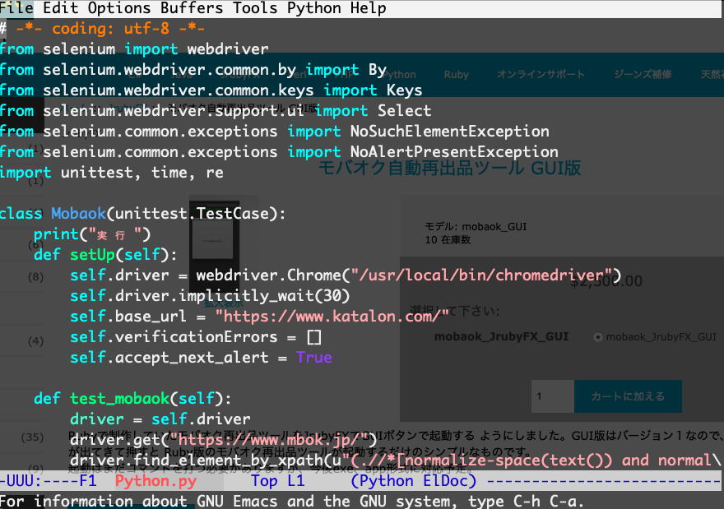The image size is (724, 509).
Task: Click the purple 'True' keyword
Action: 314,358
